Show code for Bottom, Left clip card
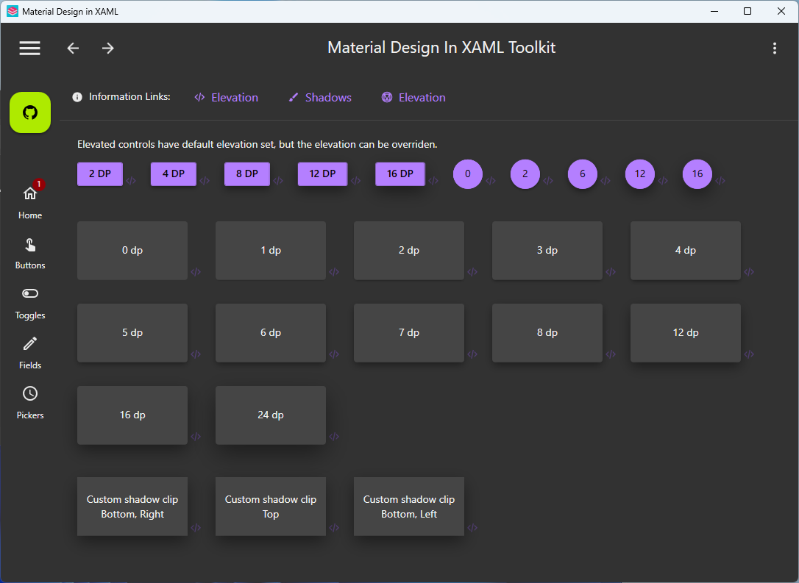 472,528
